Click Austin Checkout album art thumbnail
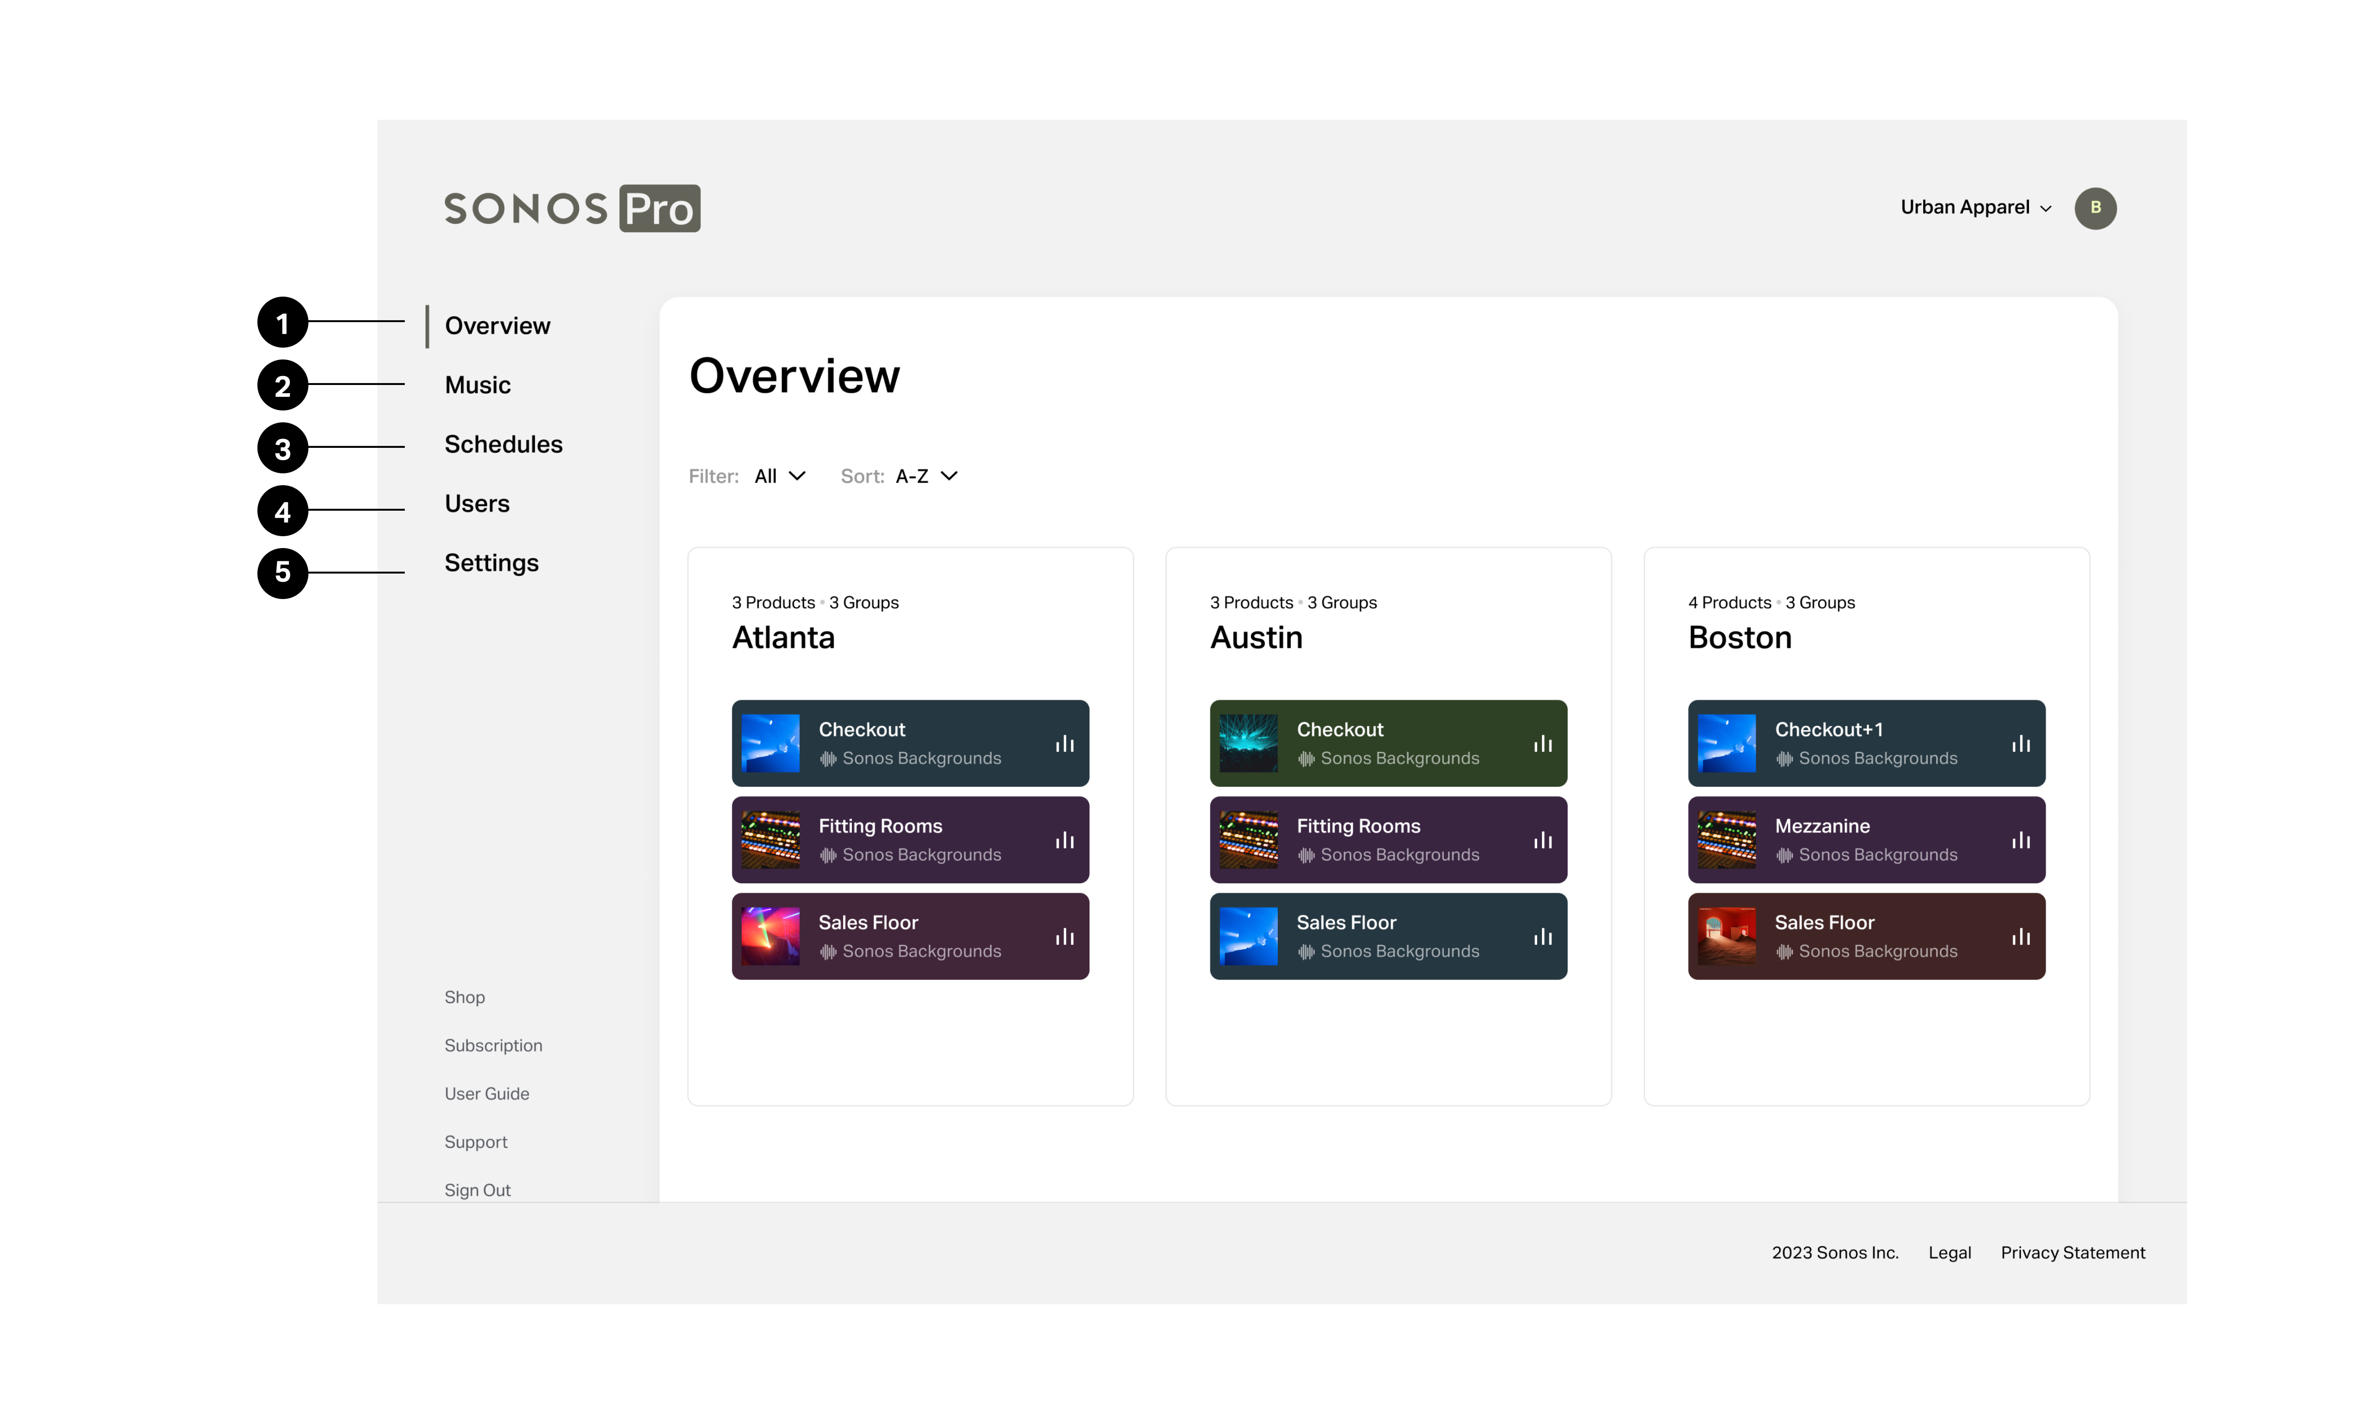Viewport: 2358px width, 1426px height. click(1248, 743)
